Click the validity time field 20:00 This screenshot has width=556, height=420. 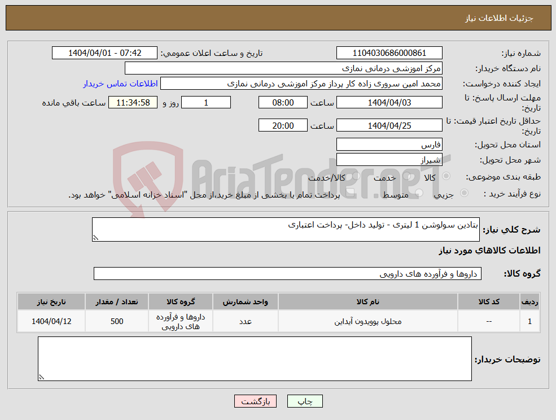tap(283, 125)
